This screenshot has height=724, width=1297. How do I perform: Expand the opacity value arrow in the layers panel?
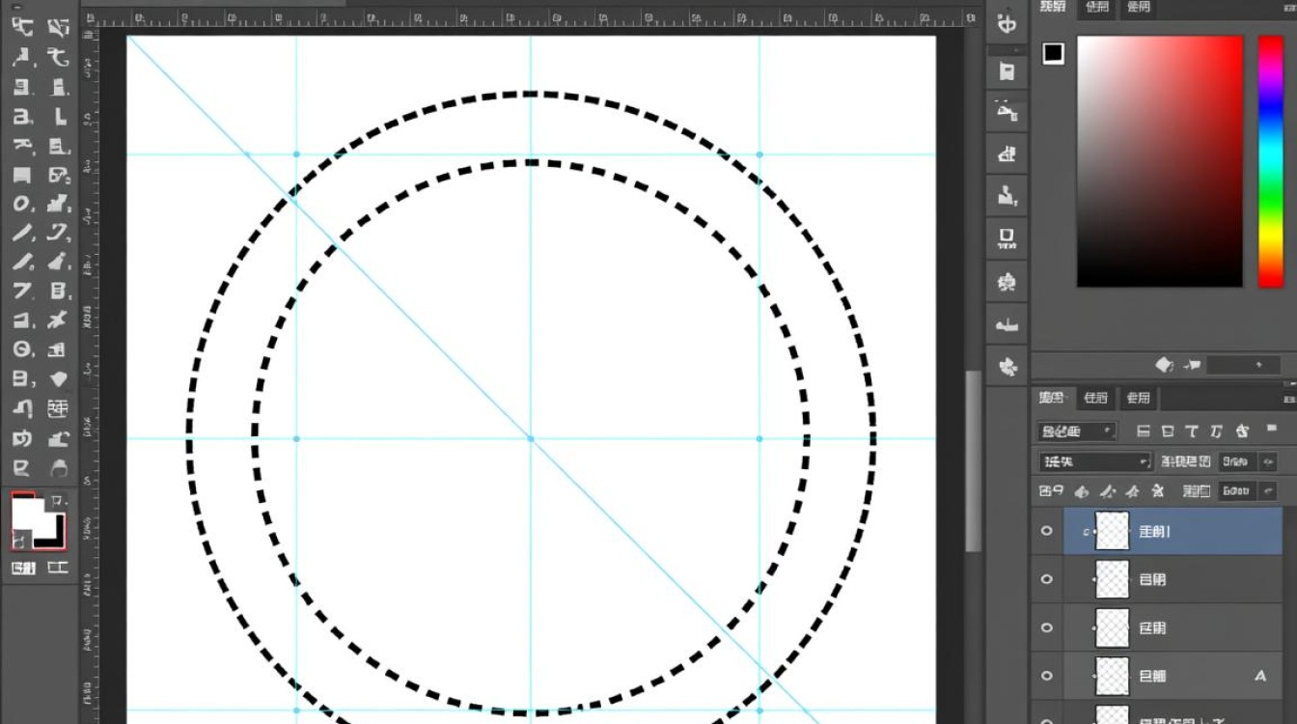[1267, 461]
